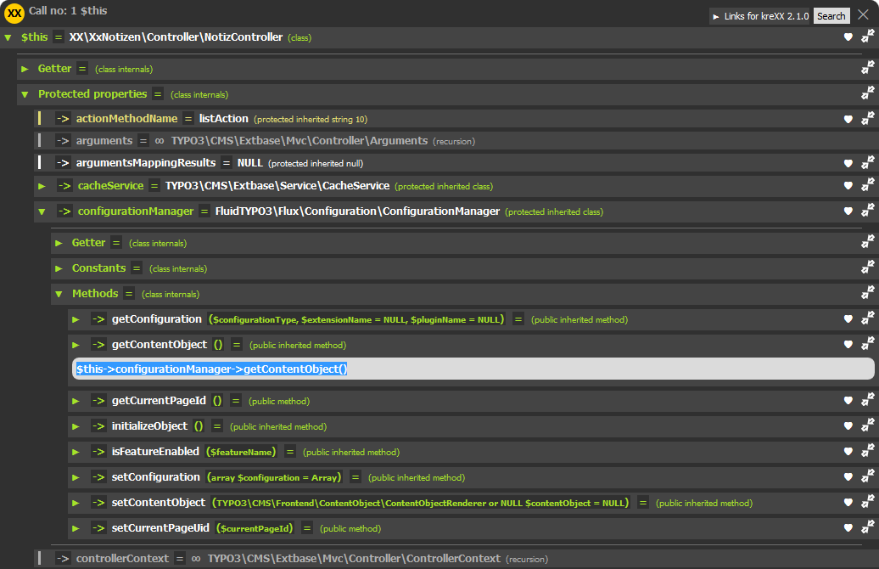Click the collapse-arrows icon on the Constants row
The width and height of the screenshot is (879, 569).
(x=867, y=268)
